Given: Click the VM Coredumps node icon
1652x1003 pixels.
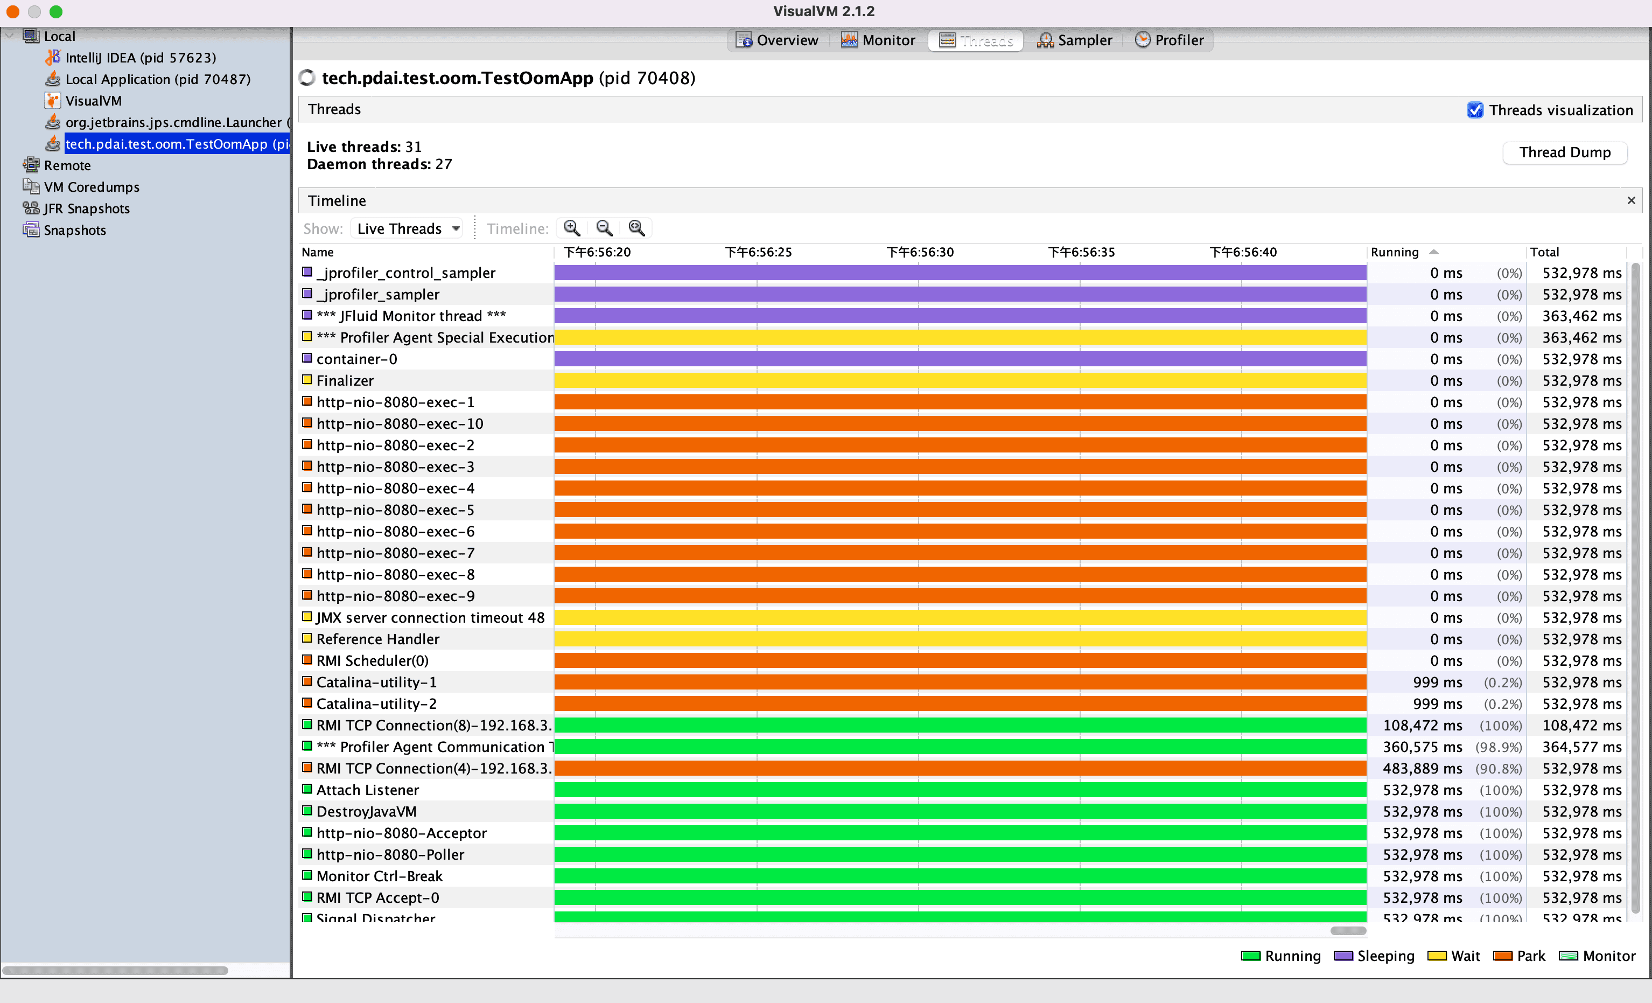Looking at the screenshot, I should (x=31, y=186).
